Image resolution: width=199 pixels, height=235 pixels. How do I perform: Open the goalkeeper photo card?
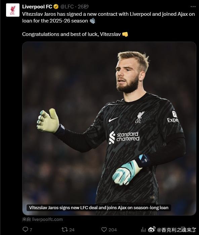pyautogui.click(x=109, y=129)
